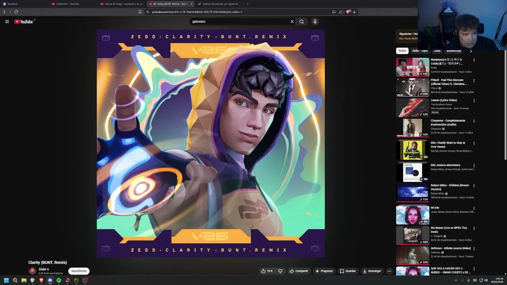The image size is (507, 285).
Task: Open Lauren (Lyrics Video) title link
Action: point(444,100)
